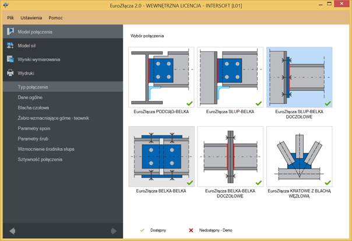Choose PODCIĄG-BELKA connection thumbnail

(161, 77)
